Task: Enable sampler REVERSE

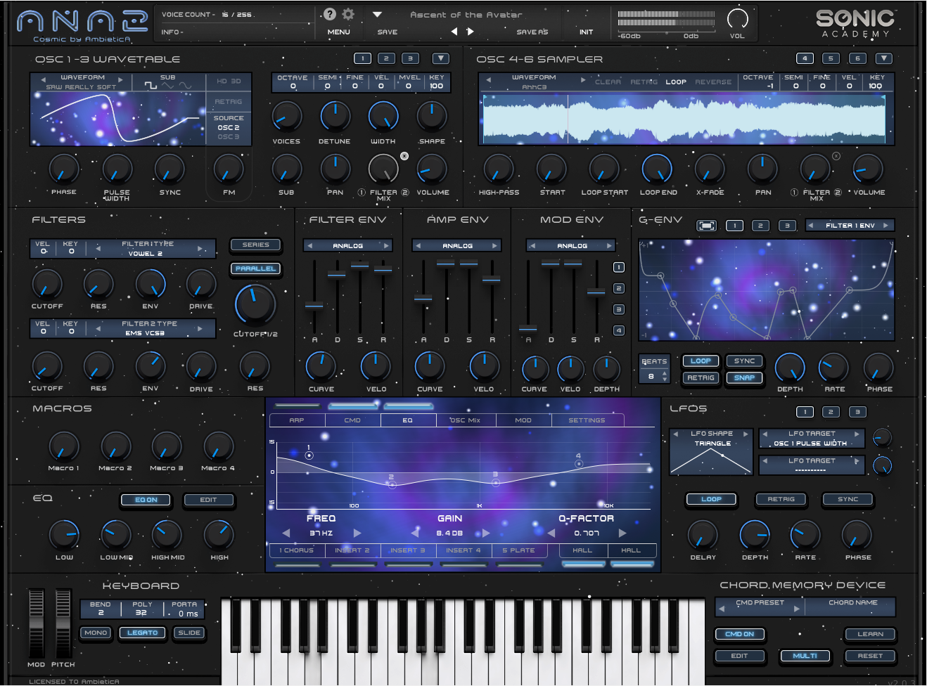Action: 713,82
